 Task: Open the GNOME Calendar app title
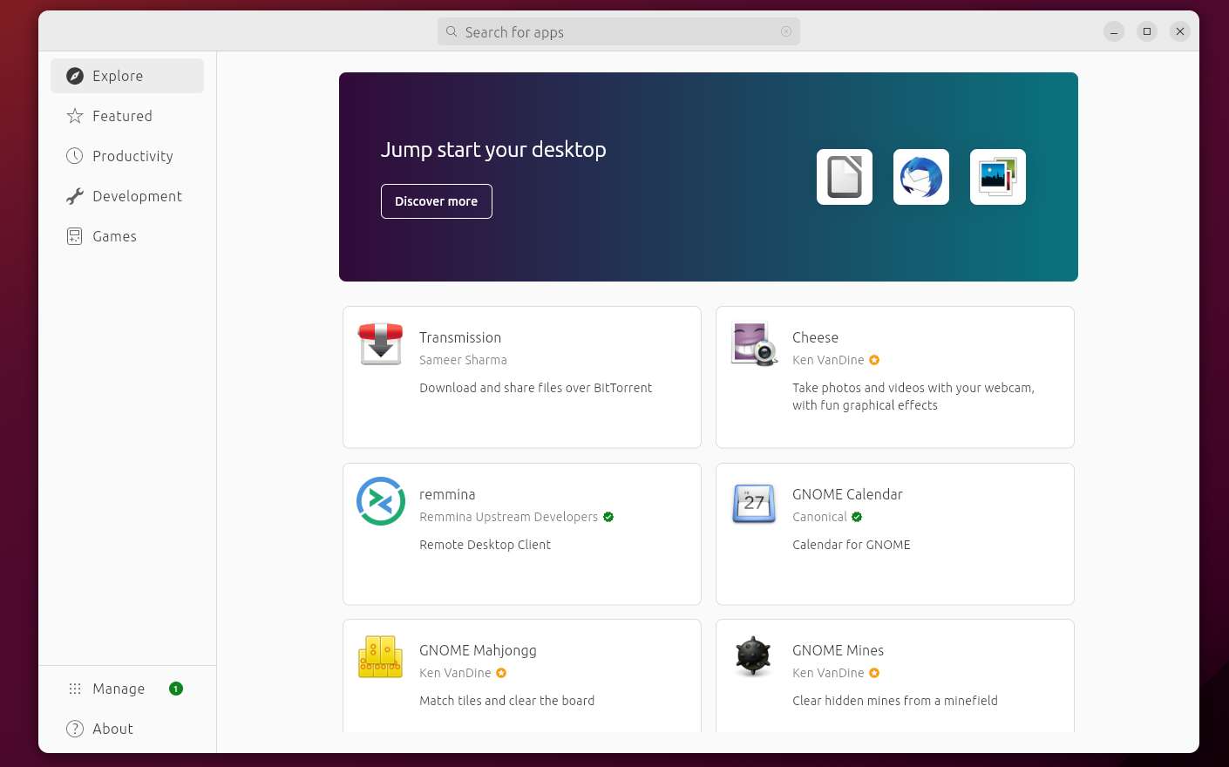pos(847,494)
